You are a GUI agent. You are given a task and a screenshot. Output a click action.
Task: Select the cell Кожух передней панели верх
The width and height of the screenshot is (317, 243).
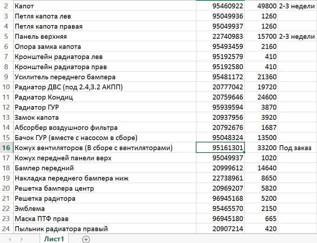[105, 158]
